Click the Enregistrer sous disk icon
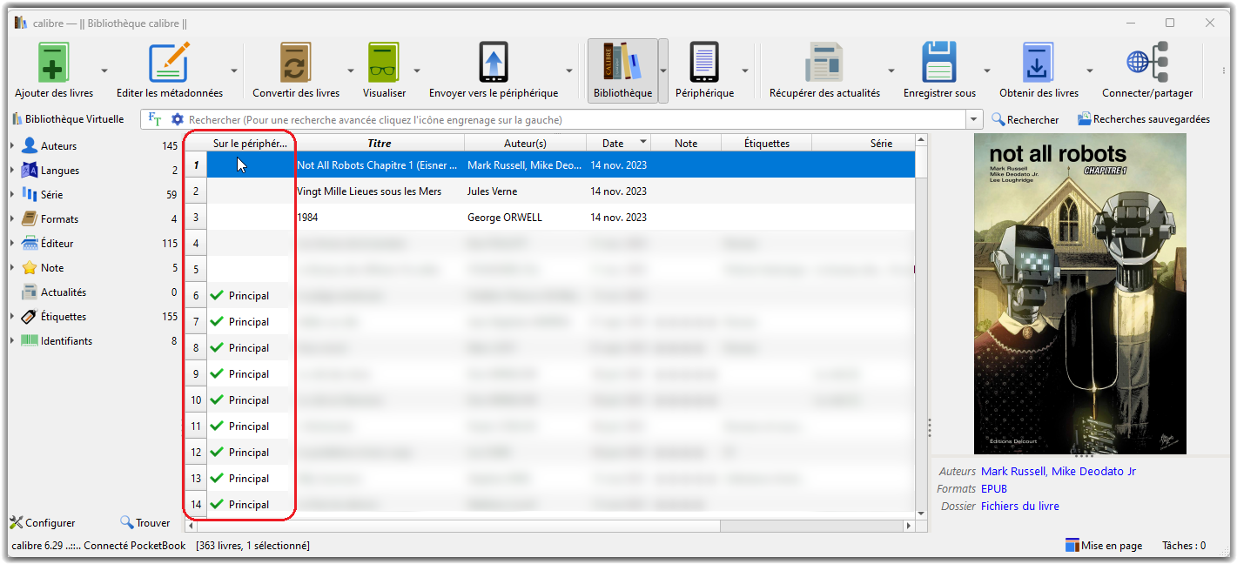The width and height of the screenshot is (1237, 564). pyautogui.click(x=938, y=64)
